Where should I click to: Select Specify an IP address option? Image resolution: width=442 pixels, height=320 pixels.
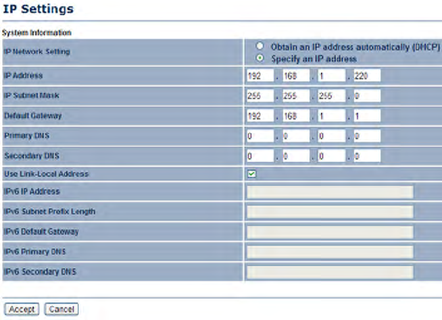point(260,58)
